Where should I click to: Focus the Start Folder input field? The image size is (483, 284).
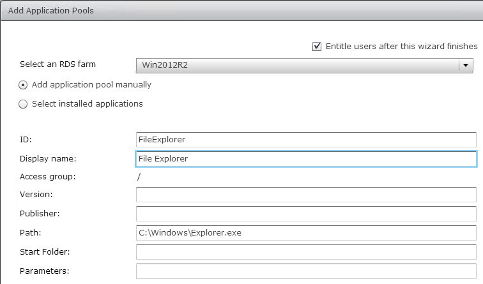click(x=306, y=251)
